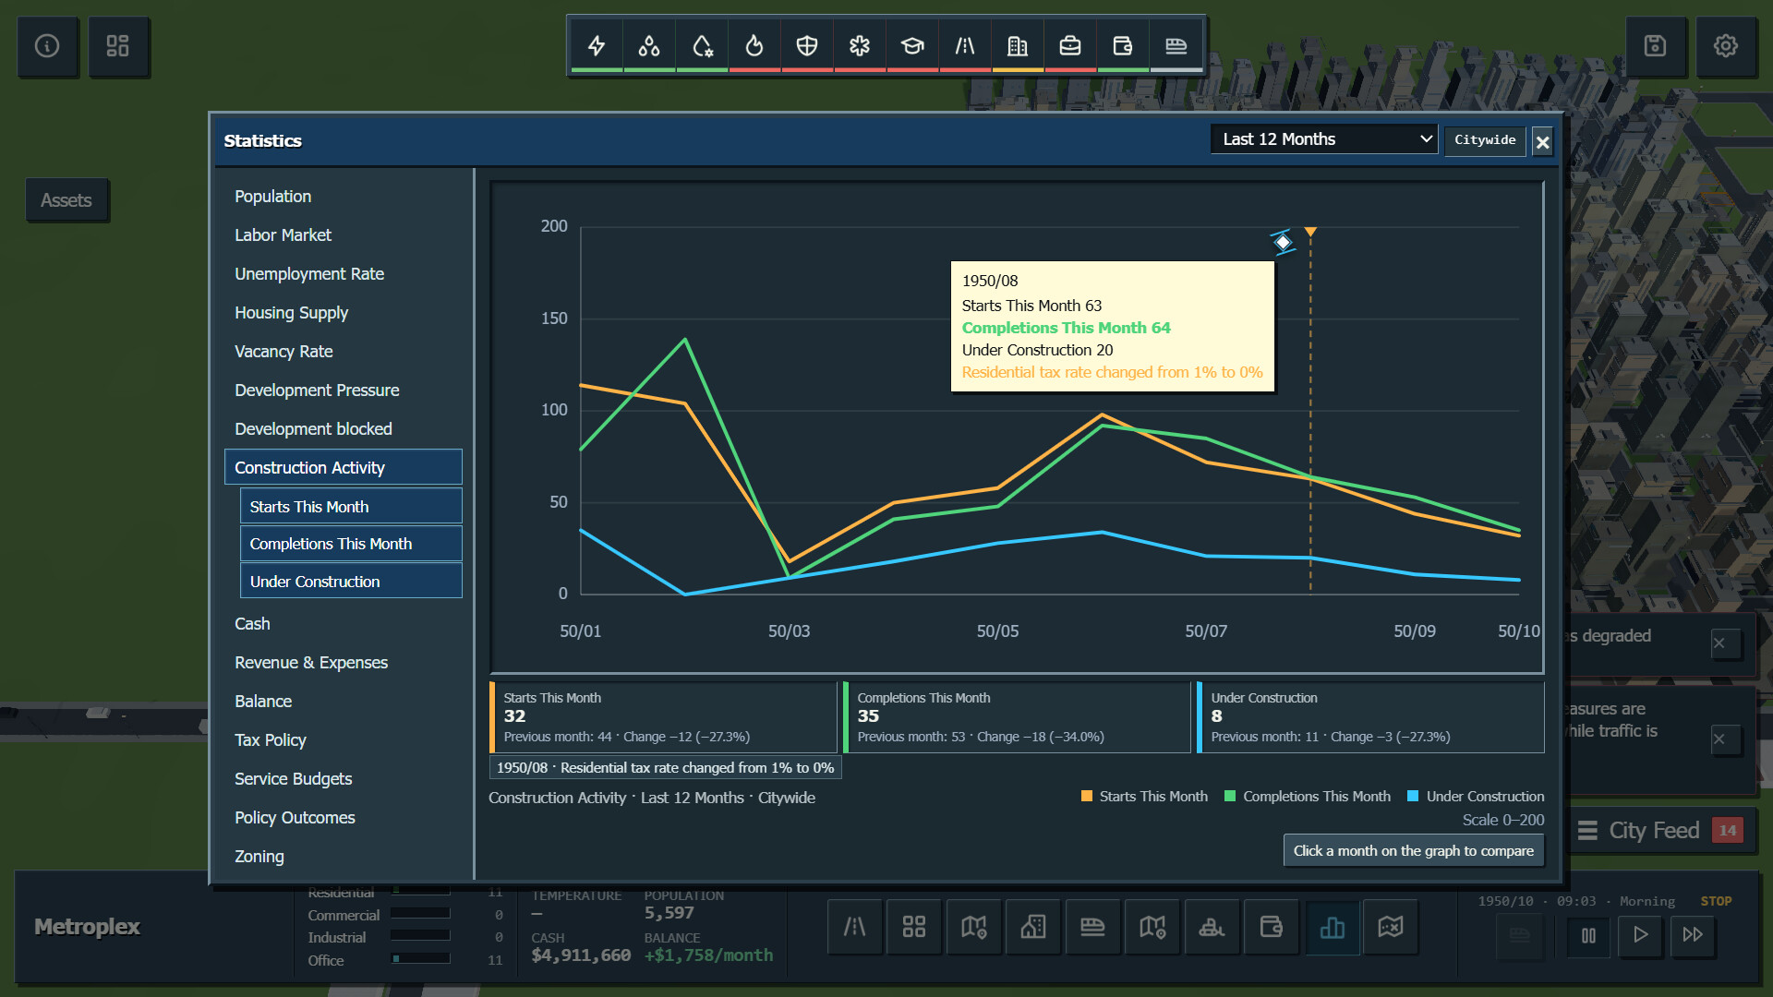Image resolution: width=1773 pixels, height=997 pixels.
Task: Open the wallet budget overlay icon
Action: (x=1123, y=45)
